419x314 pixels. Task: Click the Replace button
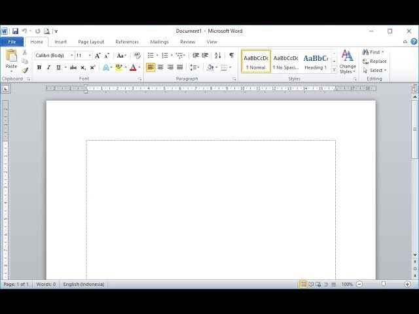(374, 61)
